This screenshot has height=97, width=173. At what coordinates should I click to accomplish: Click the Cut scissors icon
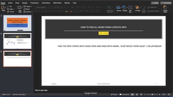pos(8,6)
